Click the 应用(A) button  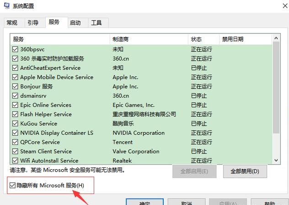coord(228,202)
